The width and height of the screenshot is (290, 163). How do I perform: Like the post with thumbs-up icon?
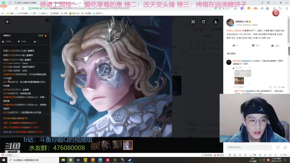pos(272,46)
